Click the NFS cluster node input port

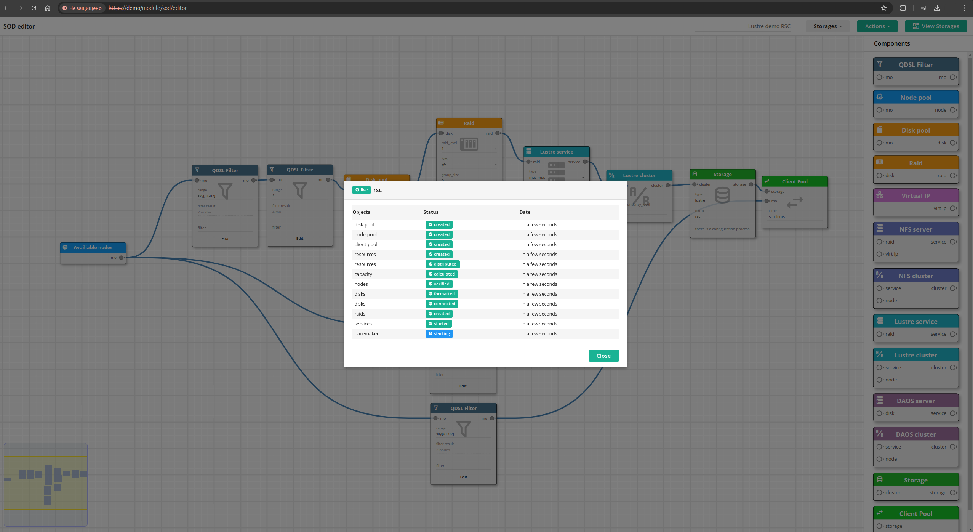[x=879, y=301]
